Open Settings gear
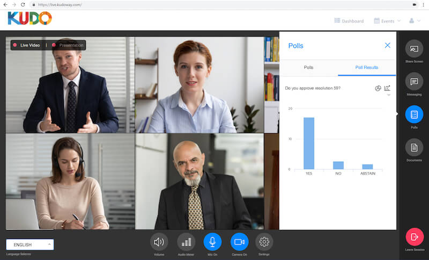Image resolution: width=429 pixels, height=260 pixels. pyautogui.click(x=264, y=242)
